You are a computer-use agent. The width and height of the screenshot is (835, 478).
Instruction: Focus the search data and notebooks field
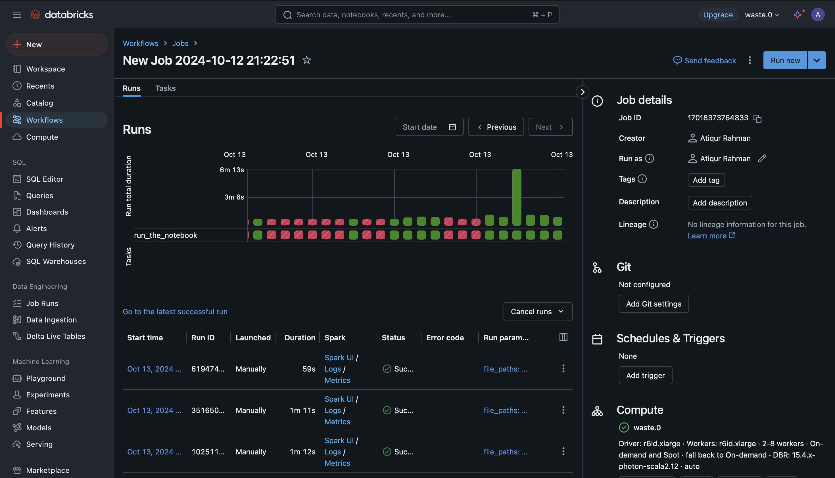point(417,14)
